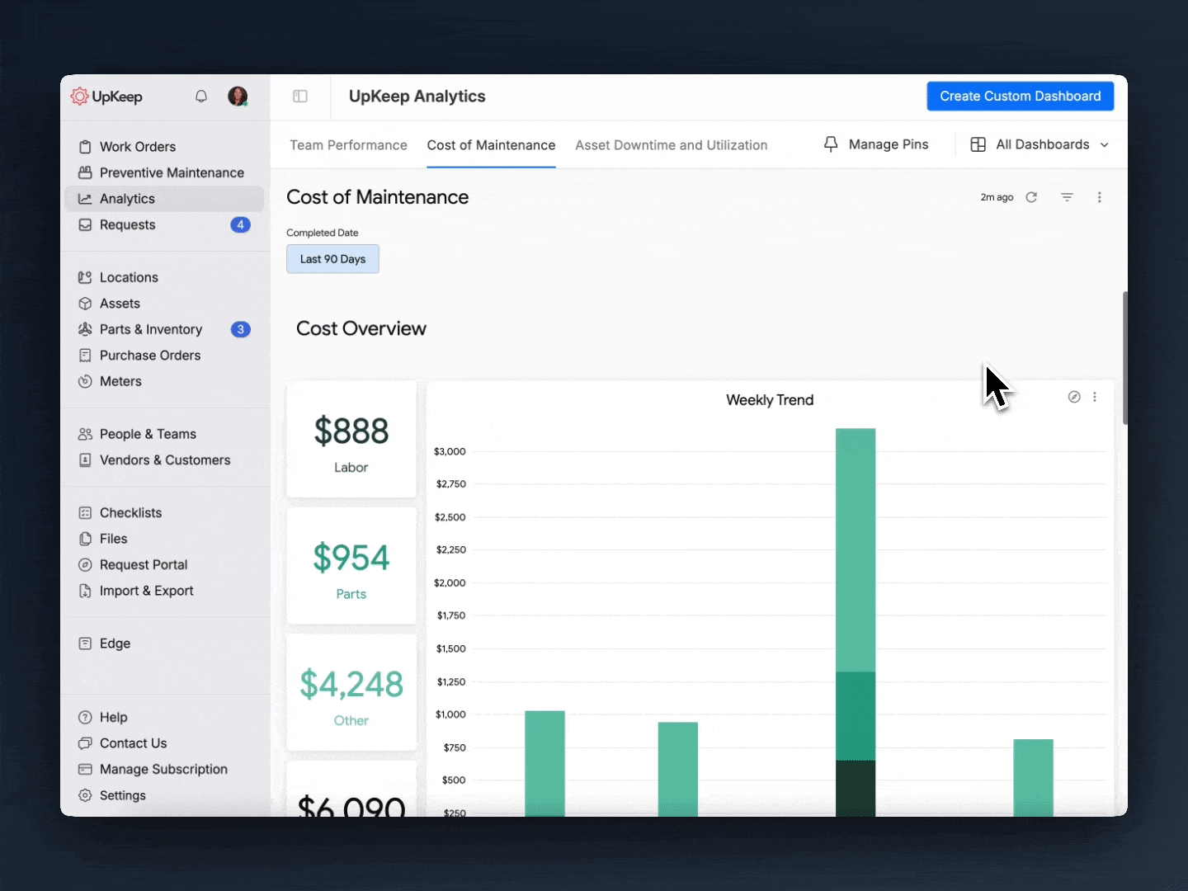Click the UpKeep Analytics page title
This screenshot has width=1188, height=891.
point(417,97)
